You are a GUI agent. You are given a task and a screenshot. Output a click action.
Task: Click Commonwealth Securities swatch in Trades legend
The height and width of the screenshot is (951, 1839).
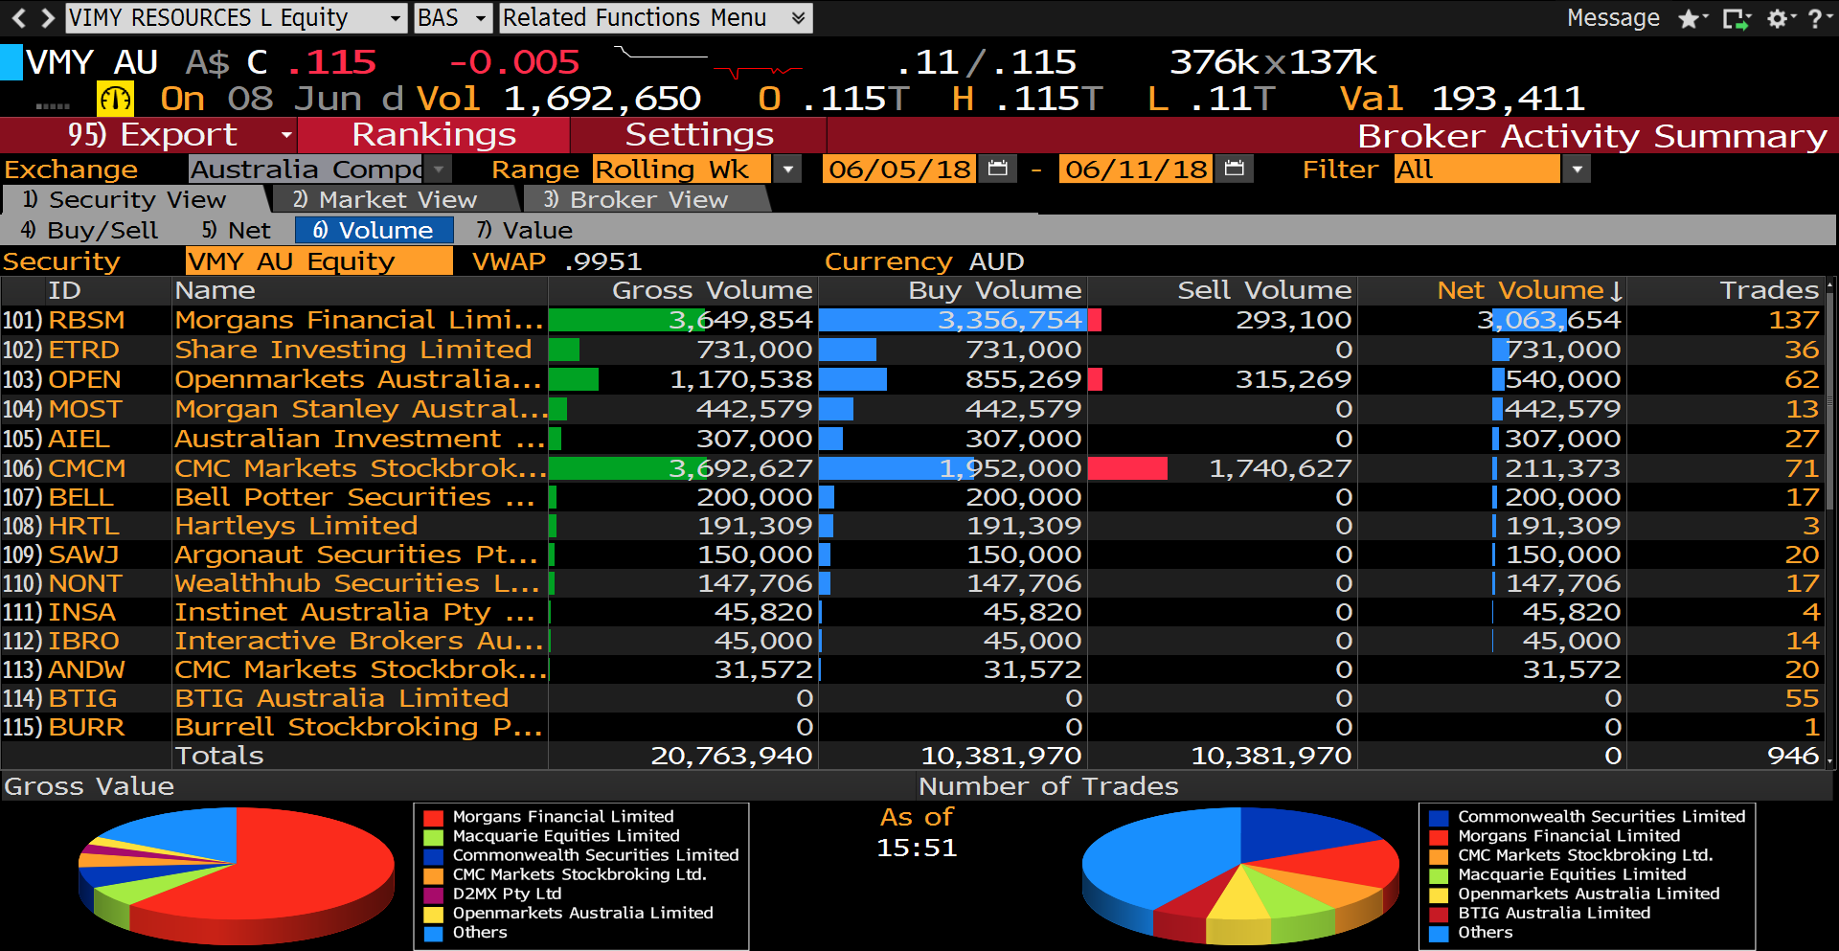tap(1439, 818)
